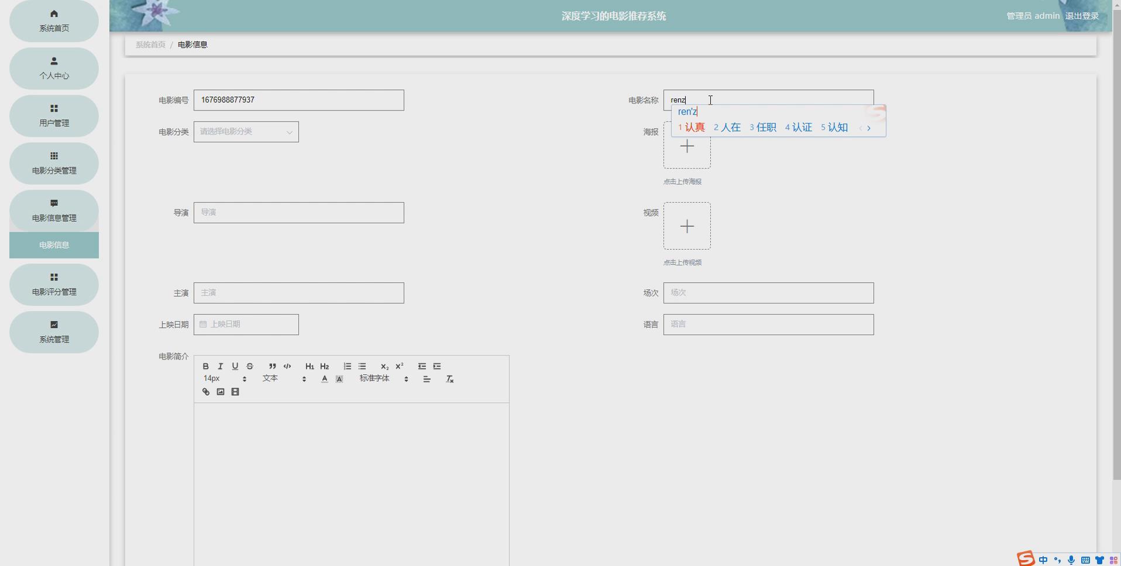Insert a video in the editor

(235, 392)
